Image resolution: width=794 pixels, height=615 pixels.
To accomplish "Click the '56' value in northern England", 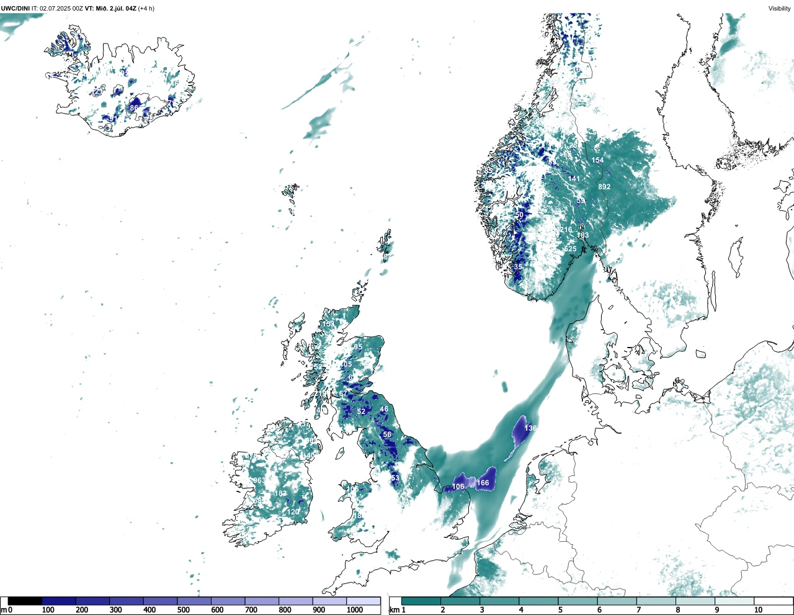I will tap(387, 434).
